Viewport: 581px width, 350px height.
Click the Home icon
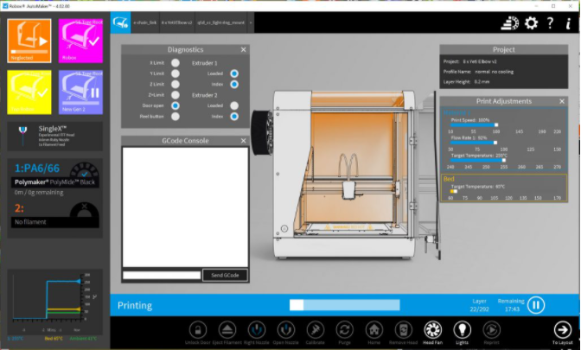click(x=373, y=329)
